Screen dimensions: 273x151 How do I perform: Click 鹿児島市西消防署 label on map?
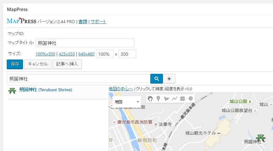[x=135, y=122]
